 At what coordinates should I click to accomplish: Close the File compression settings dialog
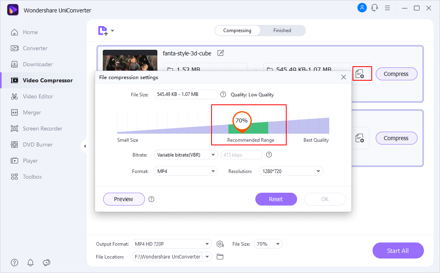(x=344, y=77)
